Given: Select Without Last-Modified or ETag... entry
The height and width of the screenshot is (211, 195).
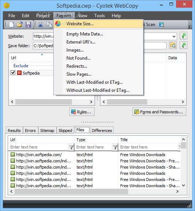Looking at the screenshot, I should click(98, 90).
